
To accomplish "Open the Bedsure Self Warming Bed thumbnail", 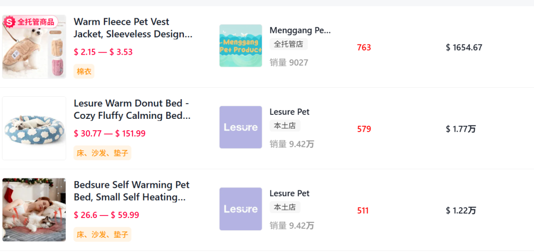I will (x=34, y=210).
